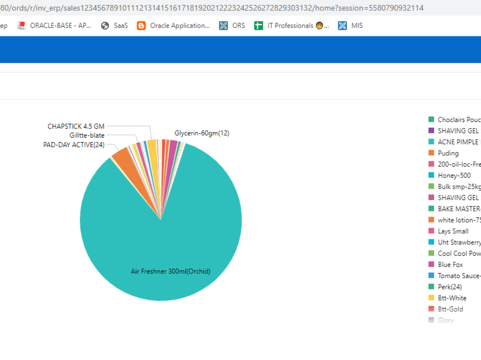Toggle 200-oil-loc legend swatch

pyautogui.click(x=431, y=164)
